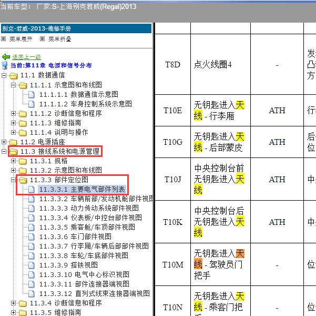Click the 点火线圈4 cell
Image resolution: width=316 pixels, height=316 pixels.
(x=220, y=65)
